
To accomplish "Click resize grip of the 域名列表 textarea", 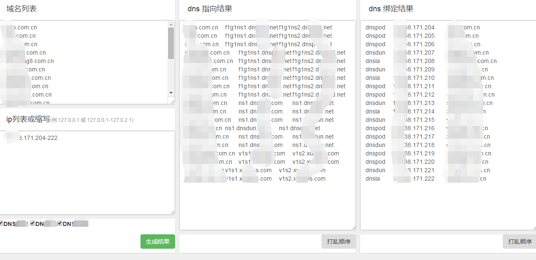I will click(172, 101).
